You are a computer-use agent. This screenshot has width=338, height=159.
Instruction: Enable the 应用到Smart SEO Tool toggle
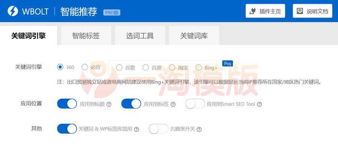(195, 104)
